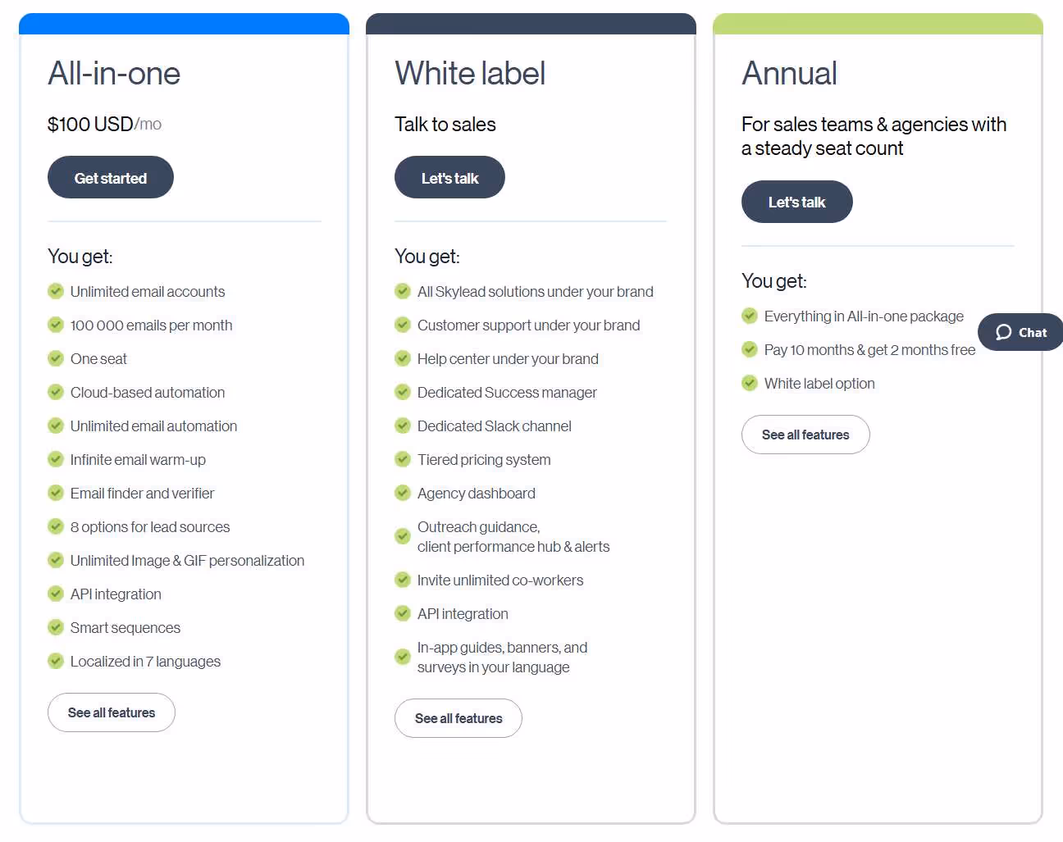Screen dimensions: 1063x842
Task: Click the checkmark beside Localized in 7 languages
Action: pos(56,661)
